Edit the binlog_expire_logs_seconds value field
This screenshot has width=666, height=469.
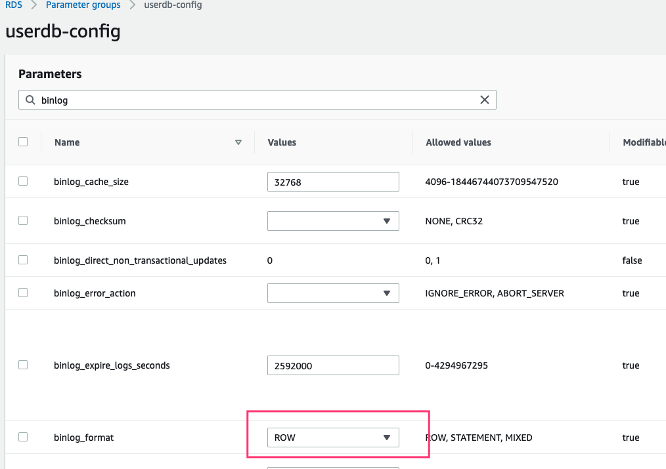(333, 365)
